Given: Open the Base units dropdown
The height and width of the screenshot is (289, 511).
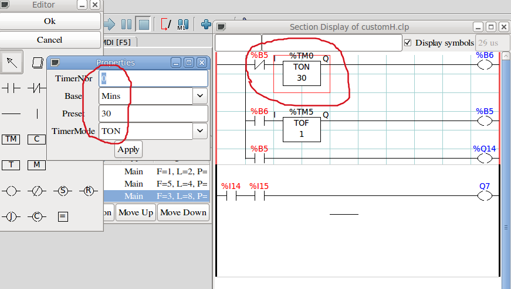Looking at the screenshot, I should [200, 96].
